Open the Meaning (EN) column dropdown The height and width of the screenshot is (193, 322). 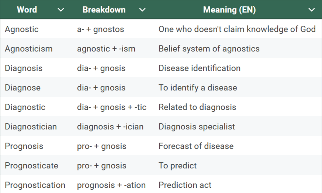(x=312, y=10)
